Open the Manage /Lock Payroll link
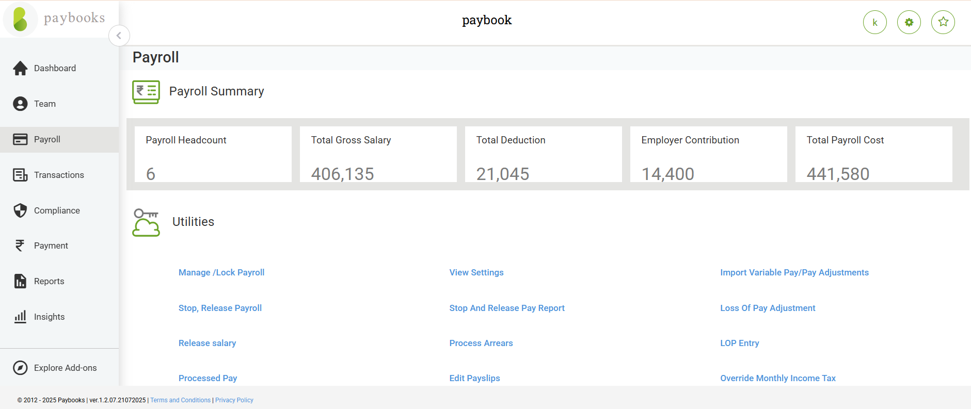This screenshot has height=409, width=971. pos(221,272)
